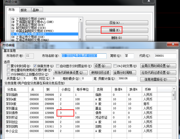Close the 市场分类 window
Viewport: 180px width, 139px height.
(149, 1)
